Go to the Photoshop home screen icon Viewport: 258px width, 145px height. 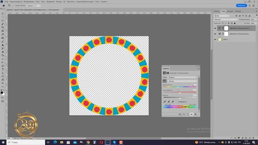pos(4,6)
